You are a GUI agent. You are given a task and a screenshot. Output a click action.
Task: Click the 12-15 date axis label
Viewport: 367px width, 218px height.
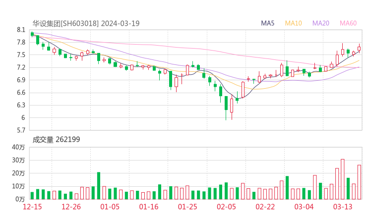click(32, 207)
